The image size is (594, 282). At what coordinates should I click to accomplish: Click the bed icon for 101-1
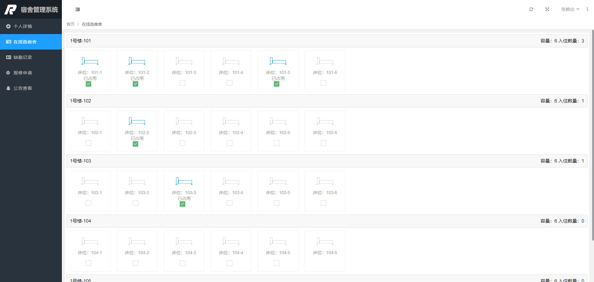[x=90, y=61]
